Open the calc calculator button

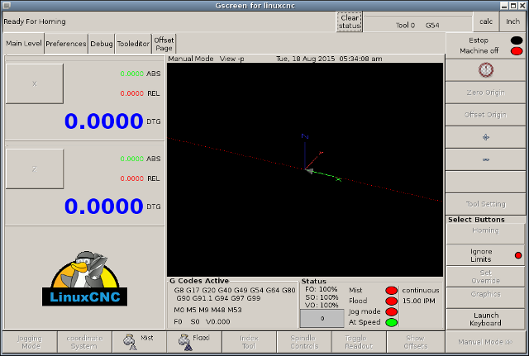click(x=486, y=21)
